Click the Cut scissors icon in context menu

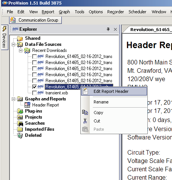[85, 121]
